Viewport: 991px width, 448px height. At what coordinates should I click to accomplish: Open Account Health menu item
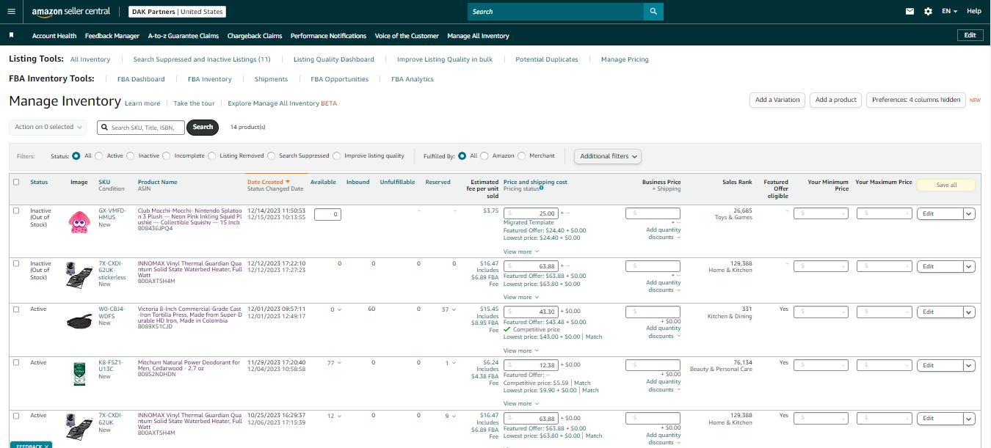[54, 36]
